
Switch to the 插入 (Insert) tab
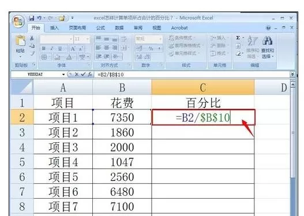[54, 28]
